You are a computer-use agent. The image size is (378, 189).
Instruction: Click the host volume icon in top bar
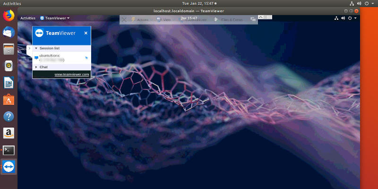(x=359, y=4)
